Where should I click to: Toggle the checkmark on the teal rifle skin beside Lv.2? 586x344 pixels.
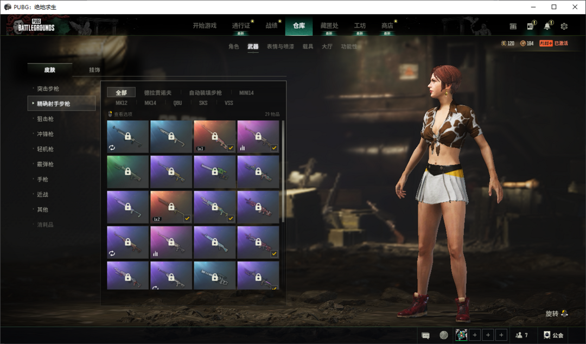[231, 218]
